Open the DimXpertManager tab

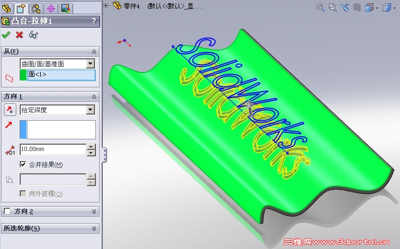coord(51,8)
